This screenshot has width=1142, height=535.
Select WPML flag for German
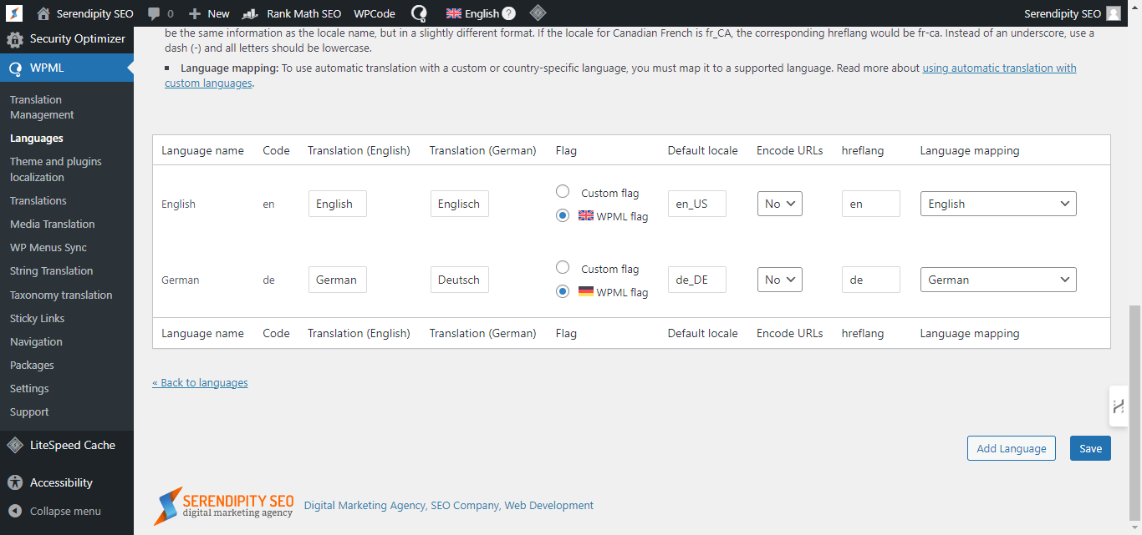[563, 291]
